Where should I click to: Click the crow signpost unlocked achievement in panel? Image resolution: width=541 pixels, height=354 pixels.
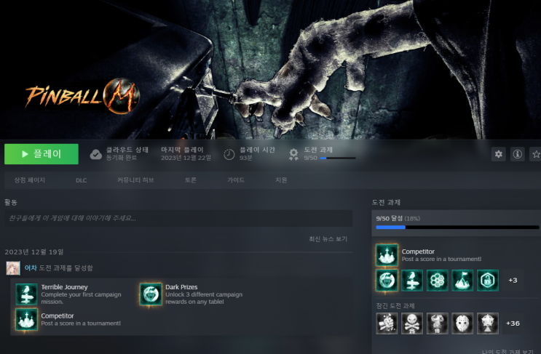(412, 281)
